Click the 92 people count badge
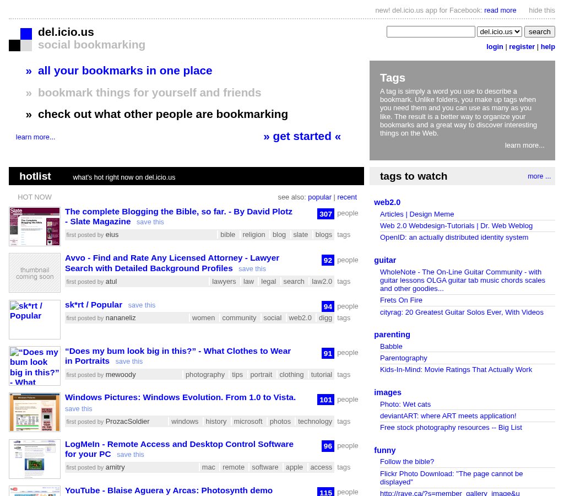 [x=328, y=260]
